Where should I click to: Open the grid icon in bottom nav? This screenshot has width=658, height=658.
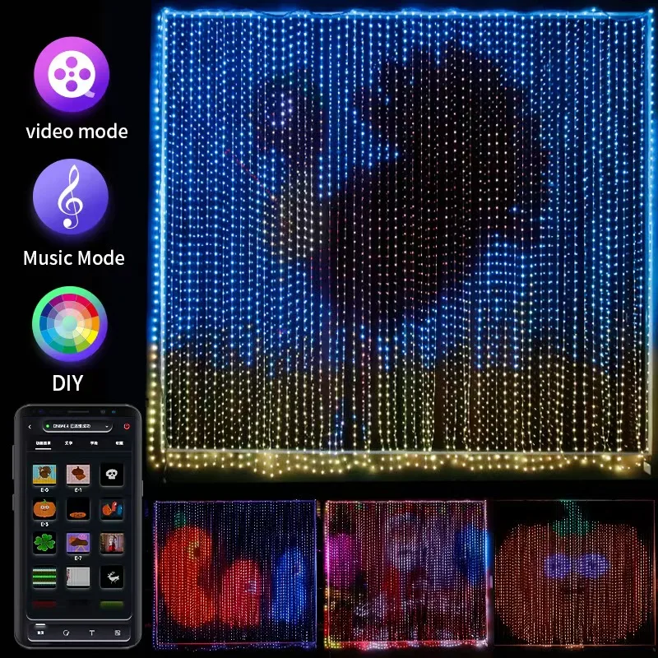coord(118,633)
